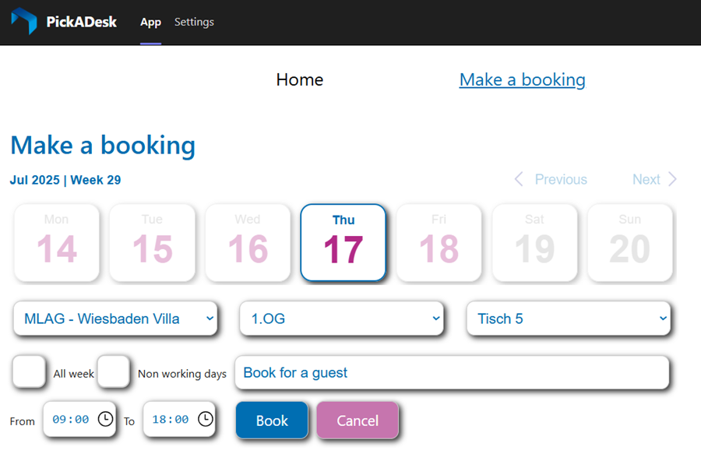Click the Next week chevron arrow
The height and width of the screenshot is (461, 701).
pos(673,180)
